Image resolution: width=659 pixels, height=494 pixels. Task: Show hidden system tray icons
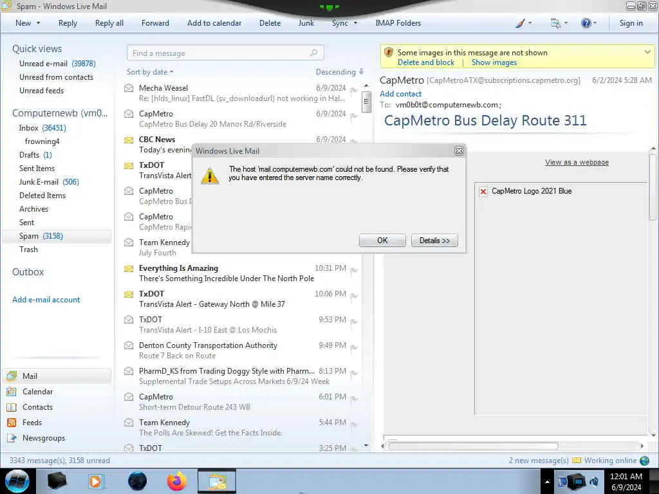click(x=547, y=482)
